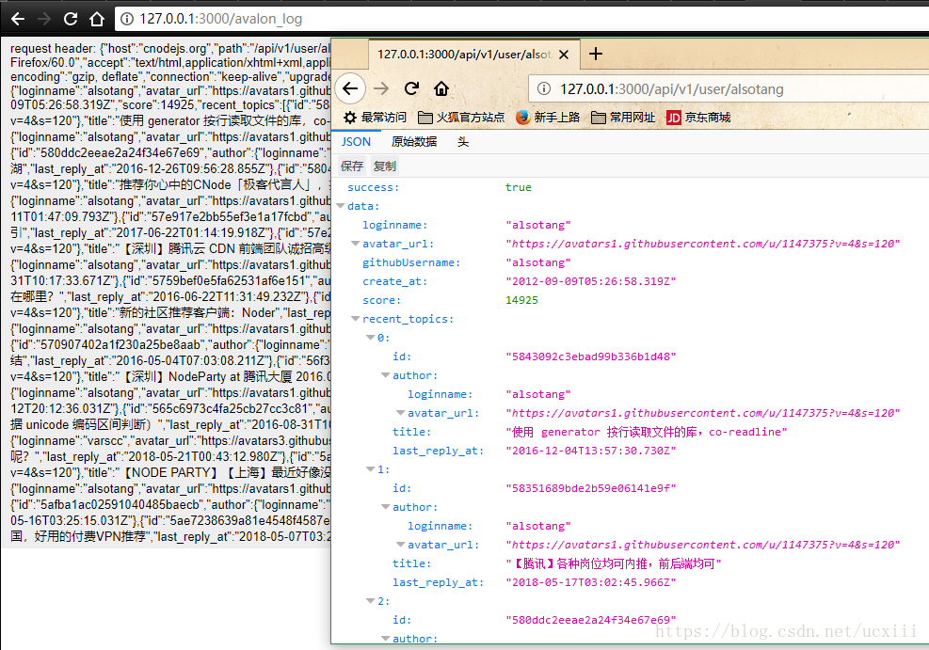Click the 保存 save button
This screenshot has height=650, width=929.
(x=352, y=166)
